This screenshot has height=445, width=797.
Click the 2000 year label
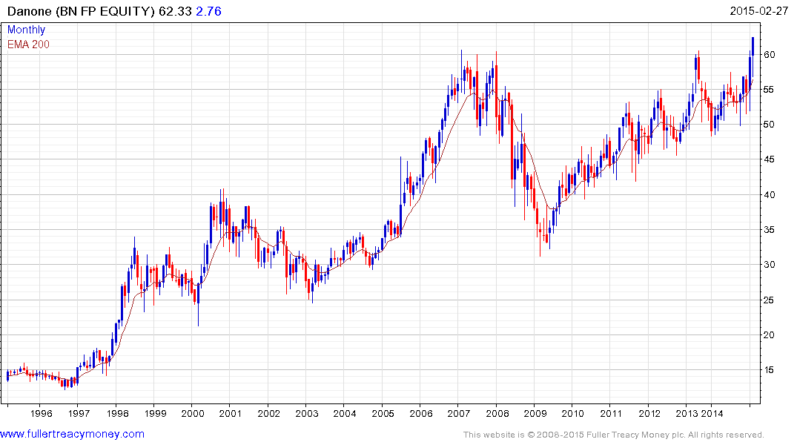[x=193, y=413]
